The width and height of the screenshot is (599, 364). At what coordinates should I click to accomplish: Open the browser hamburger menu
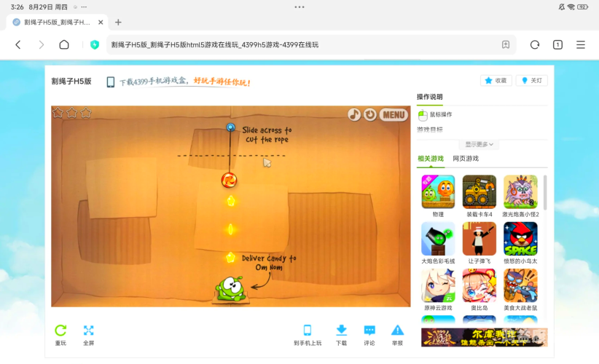580,44
